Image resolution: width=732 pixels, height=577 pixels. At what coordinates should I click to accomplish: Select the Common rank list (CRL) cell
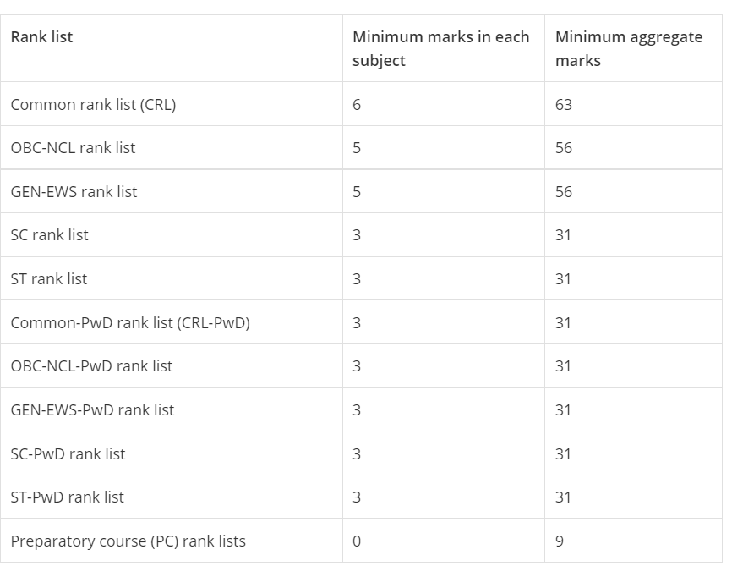pyautogui.click(x=93, y=104)
